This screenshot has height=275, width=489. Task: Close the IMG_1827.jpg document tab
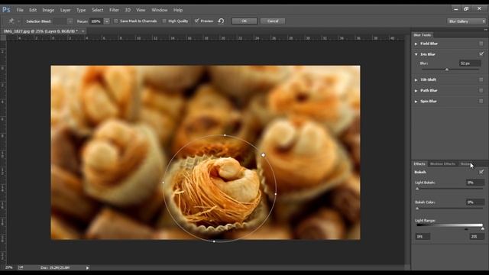click(83, 31)
